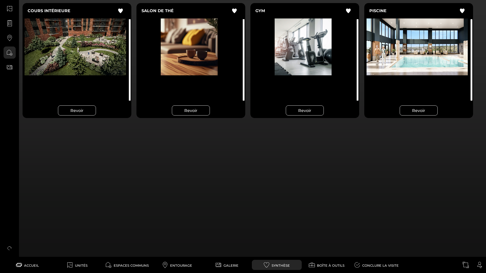Select the common spaces icon in sidebar

click(x=10, y=53)
